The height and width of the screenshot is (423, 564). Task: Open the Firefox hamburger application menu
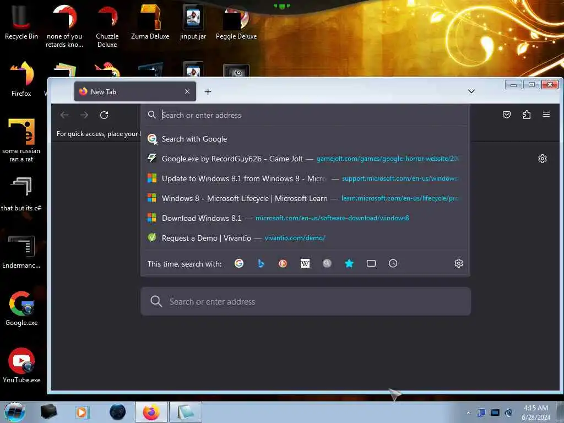click(x=546, y=115)
